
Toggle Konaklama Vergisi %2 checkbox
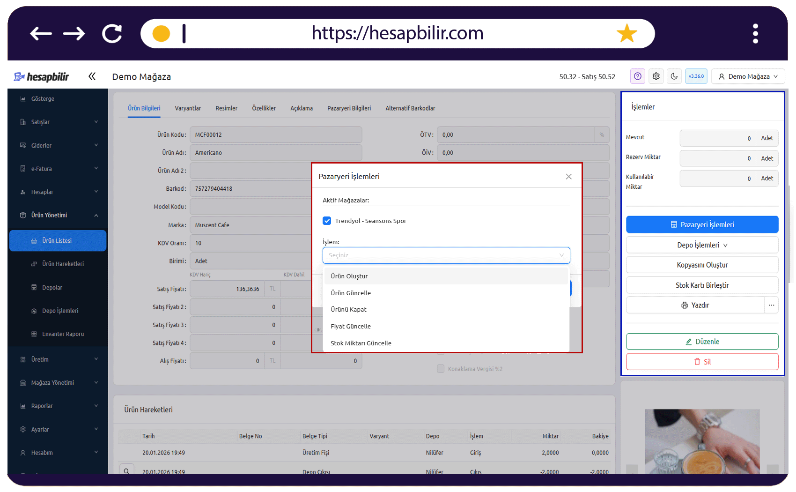tap(441, 369)
